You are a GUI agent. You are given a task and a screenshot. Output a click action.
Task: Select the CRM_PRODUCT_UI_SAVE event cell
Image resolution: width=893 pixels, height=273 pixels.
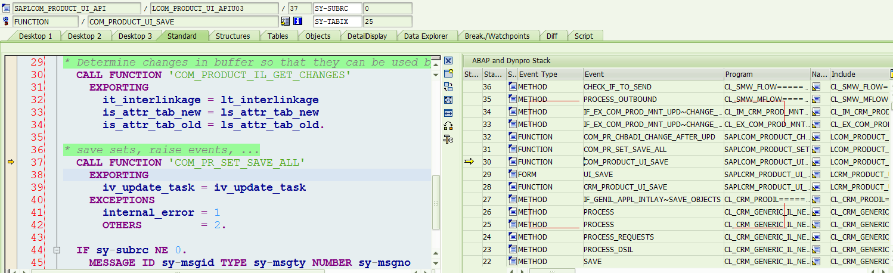653,187
